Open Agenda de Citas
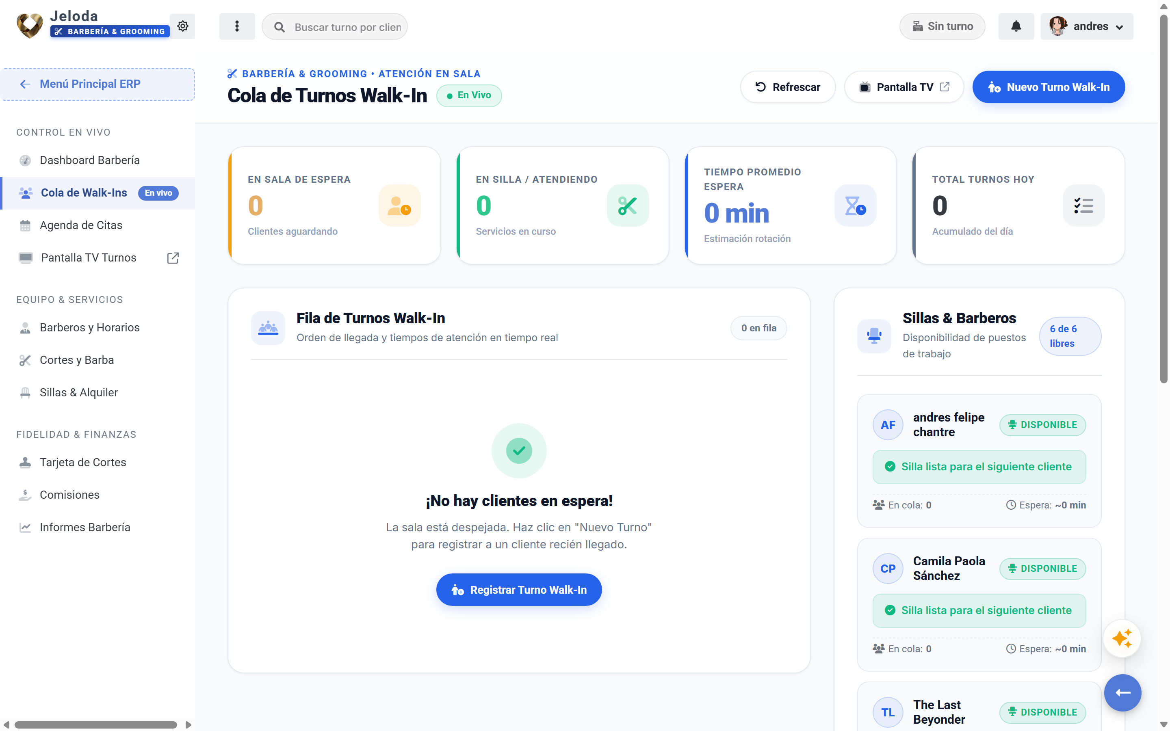Viewport: 1170px width, 731px height. coord(98,225)
